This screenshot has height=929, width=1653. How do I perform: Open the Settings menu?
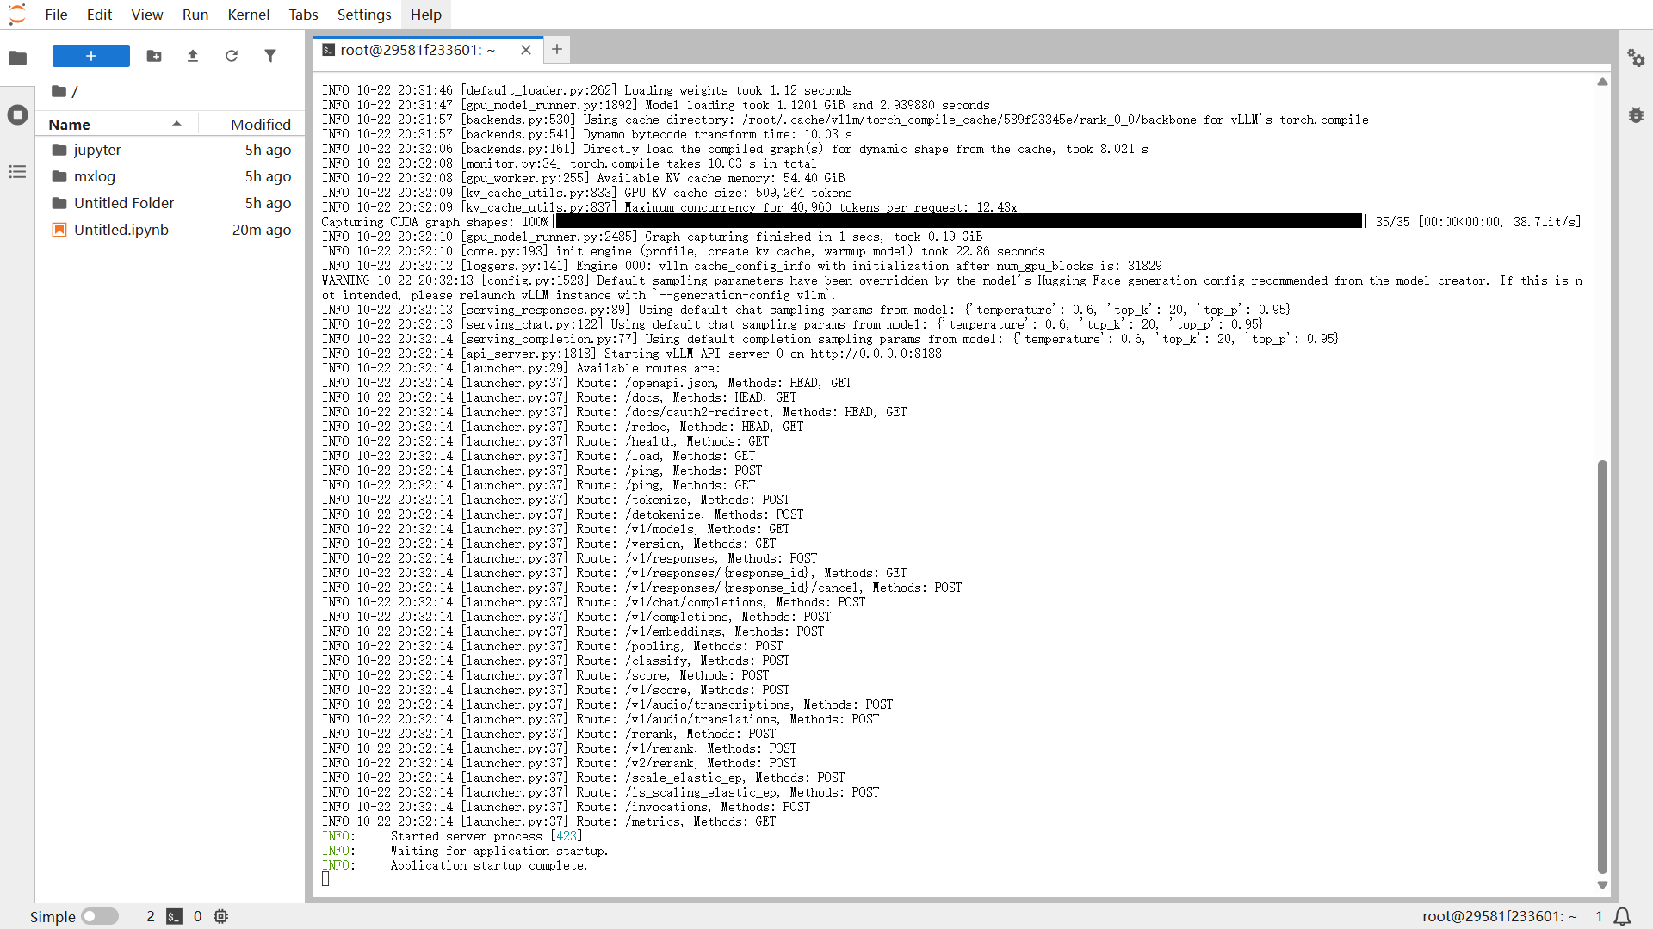[x=363, y=15]
